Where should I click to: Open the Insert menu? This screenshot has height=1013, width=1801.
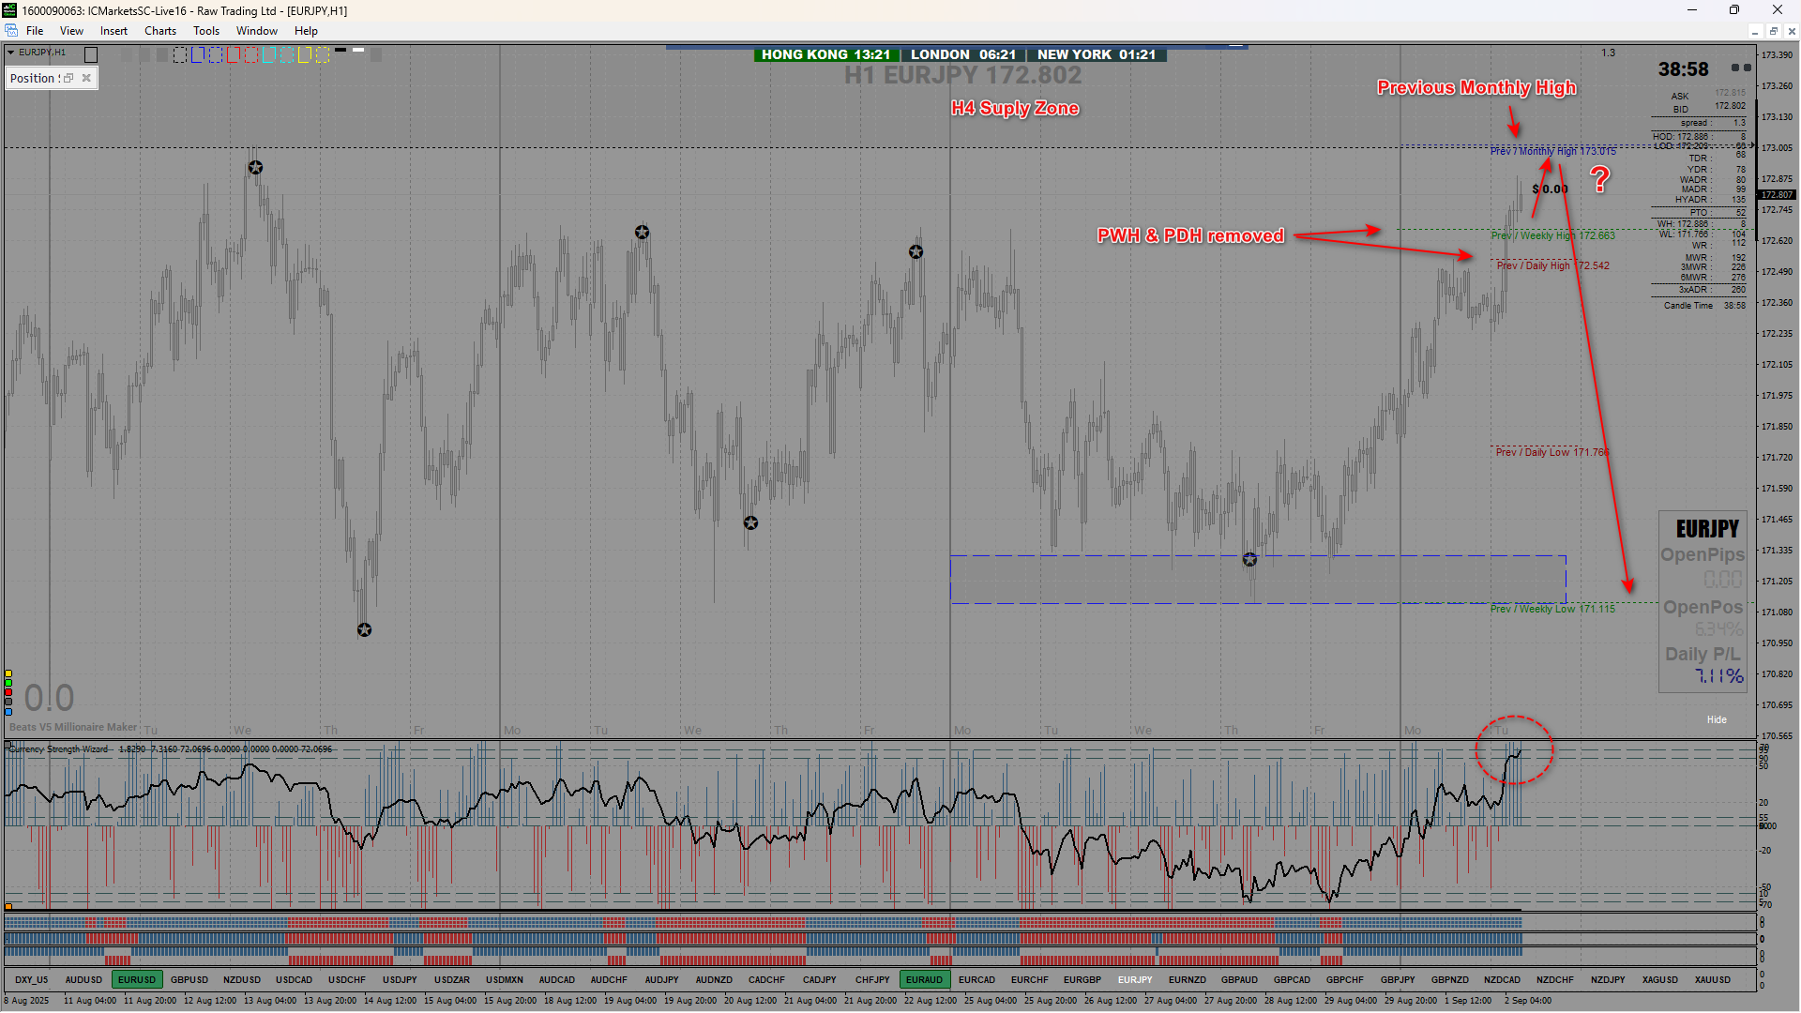click(114, 31)
